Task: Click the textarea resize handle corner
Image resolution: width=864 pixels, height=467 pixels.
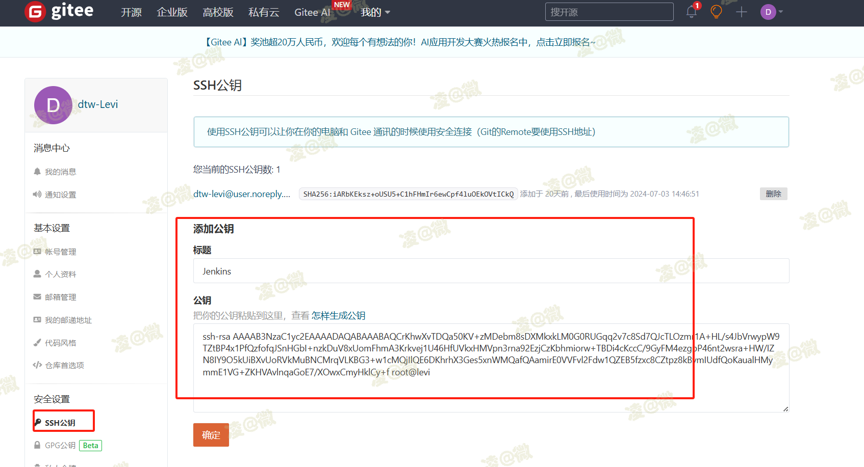Action: pyautogui.click(x=785, y=408)
